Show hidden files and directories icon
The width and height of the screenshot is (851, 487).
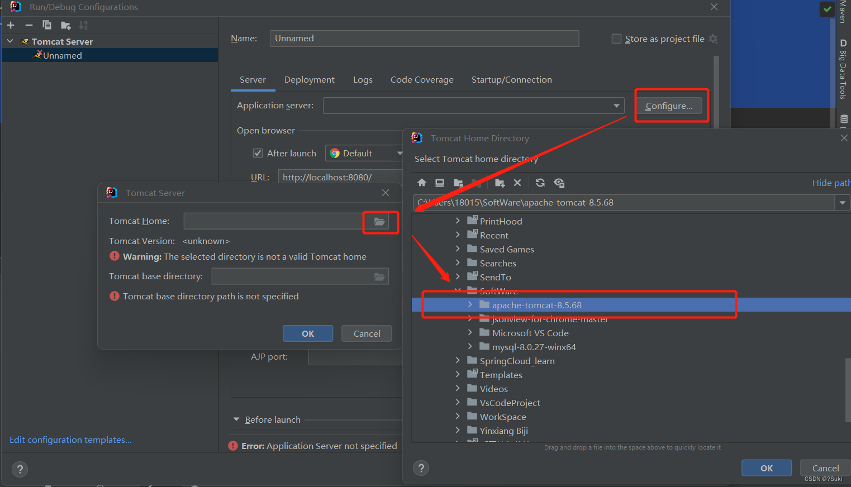tap(559, 183)
